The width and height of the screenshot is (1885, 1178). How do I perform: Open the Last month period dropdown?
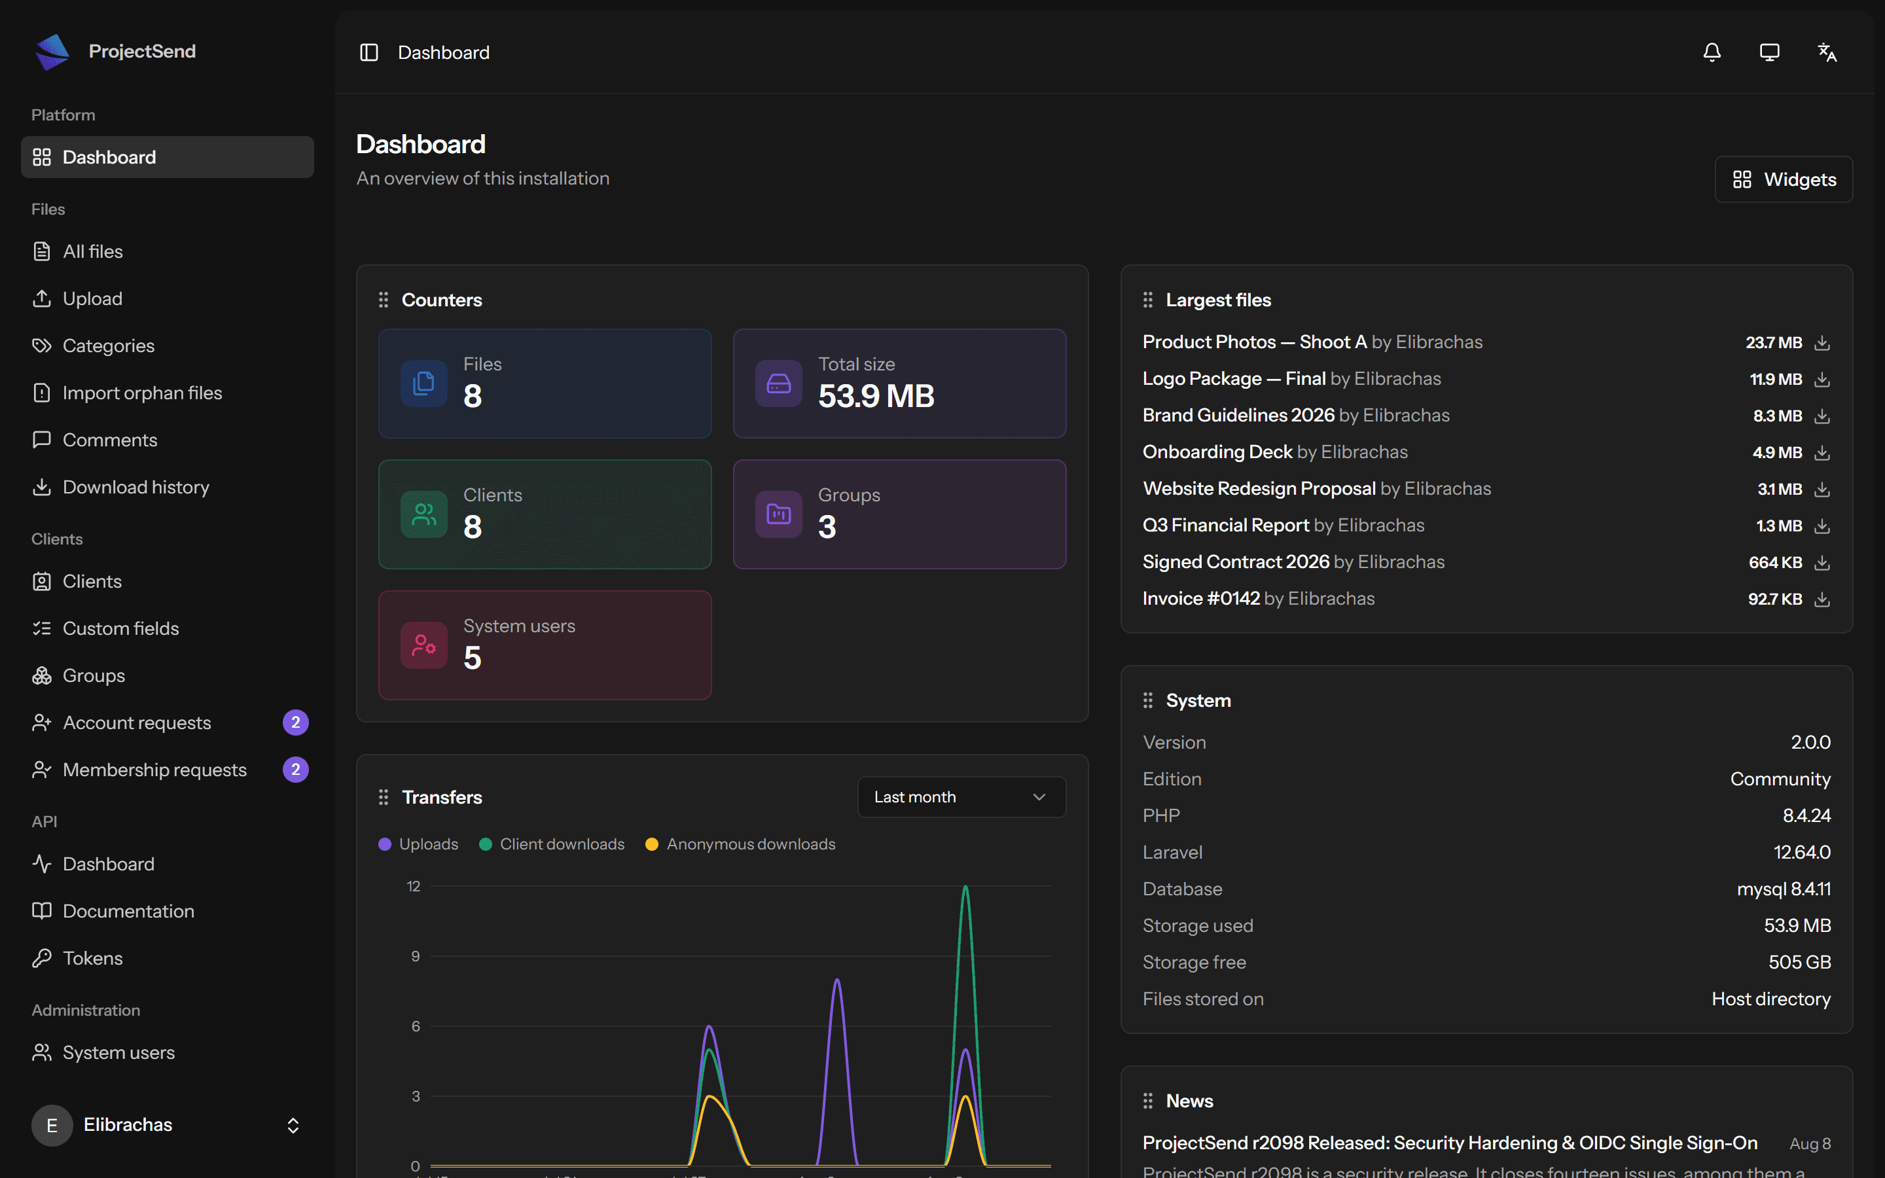coord(961,797)
